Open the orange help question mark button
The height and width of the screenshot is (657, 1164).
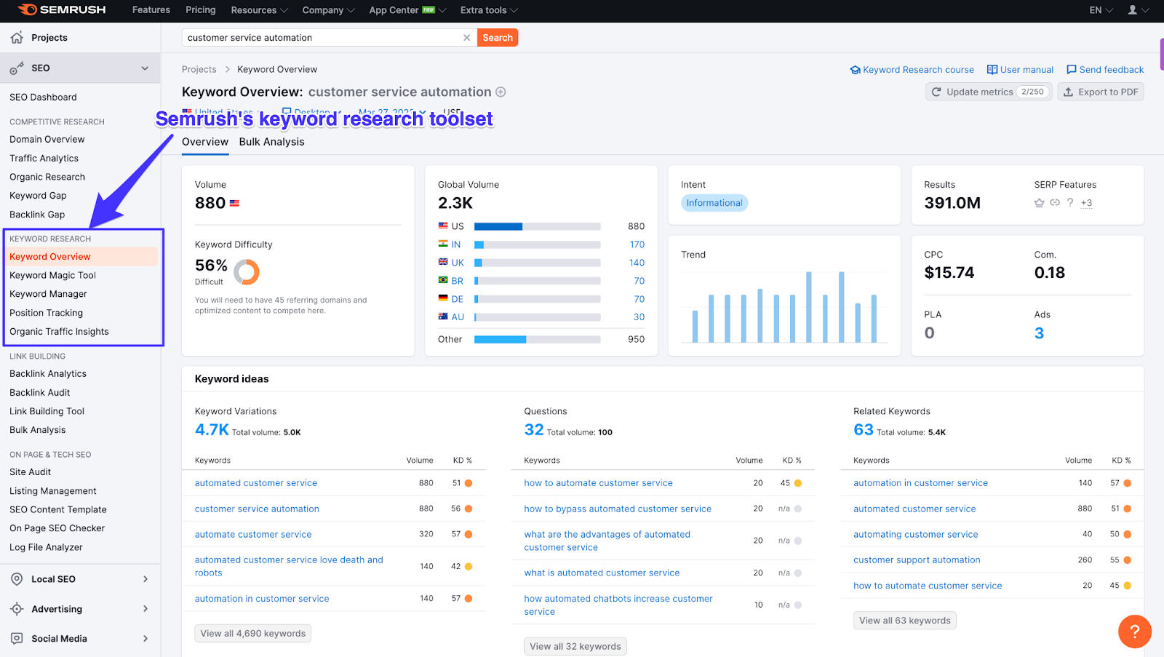tap(1135, 632)
